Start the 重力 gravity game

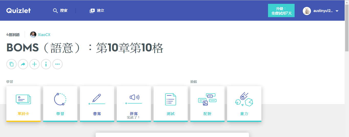244,104
